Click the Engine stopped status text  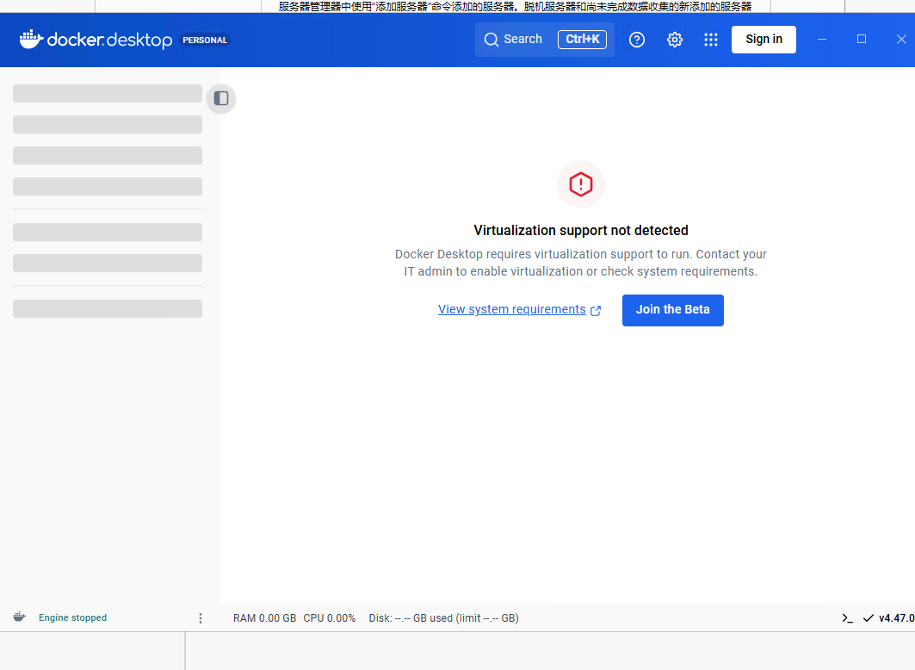pos(73,617)
